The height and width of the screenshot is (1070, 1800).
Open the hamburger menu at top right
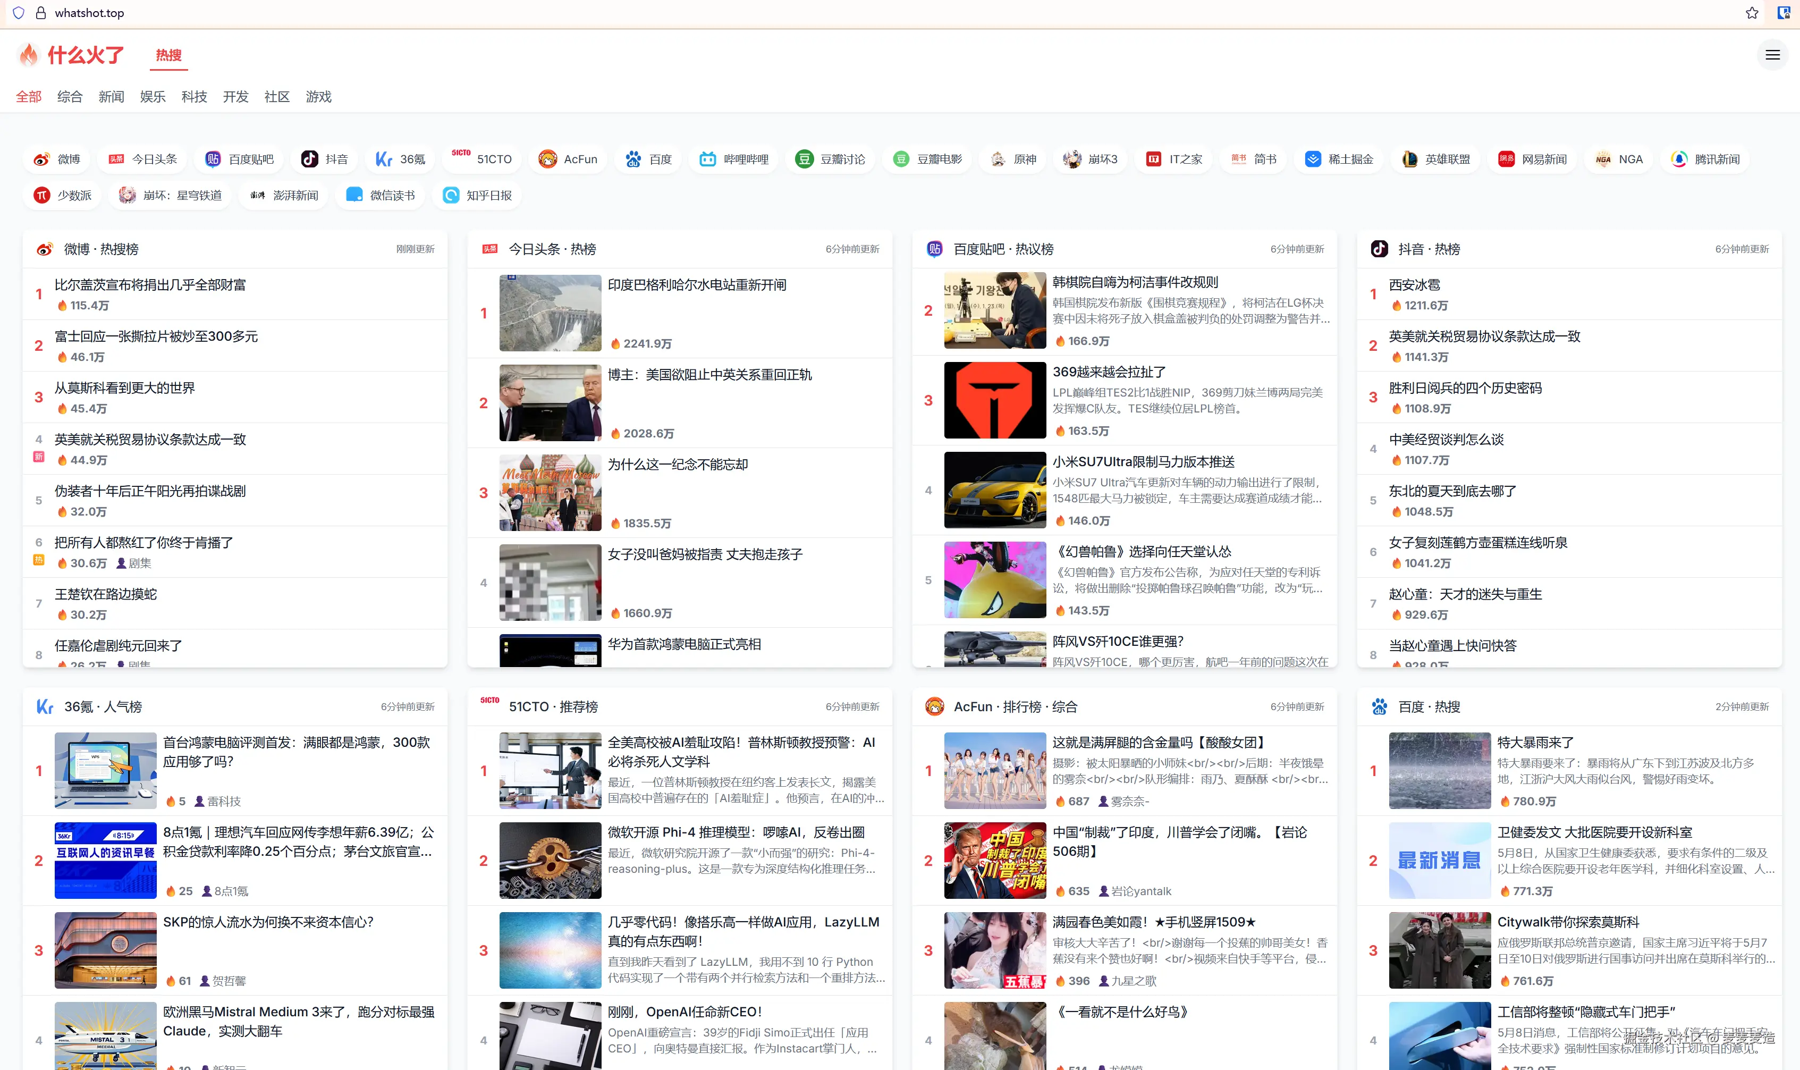1772,54
